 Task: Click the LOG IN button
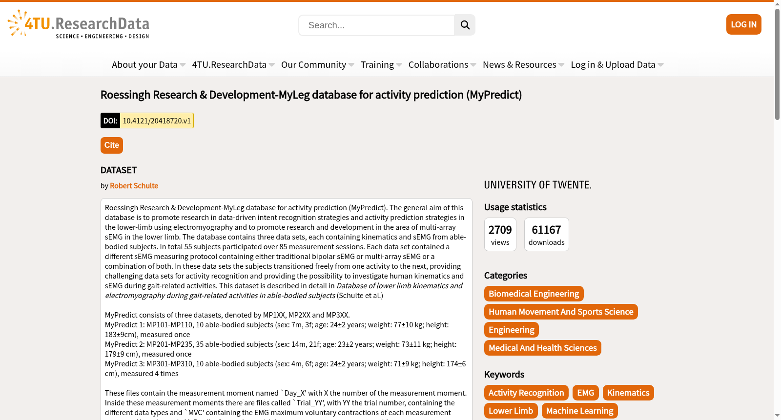click(x=744, y=24)
